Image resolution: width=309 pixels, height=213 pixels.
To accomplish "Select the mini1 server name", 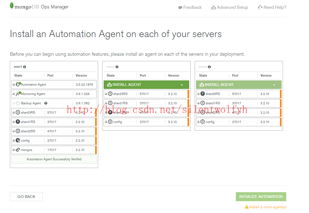I will (x=18, y=67).
